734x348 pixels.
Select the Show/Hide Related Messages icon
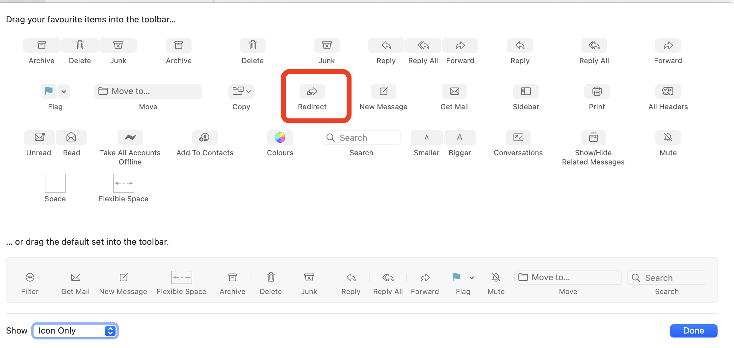click(593, 137)
